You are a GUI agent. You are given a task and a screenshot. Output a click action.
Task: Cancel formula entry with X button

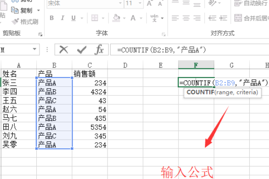coord(64,50)
